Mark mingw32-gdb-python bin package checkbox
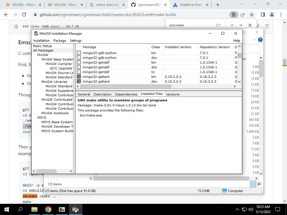The height and width of the screenshot is (215, 287). point(79,53)
